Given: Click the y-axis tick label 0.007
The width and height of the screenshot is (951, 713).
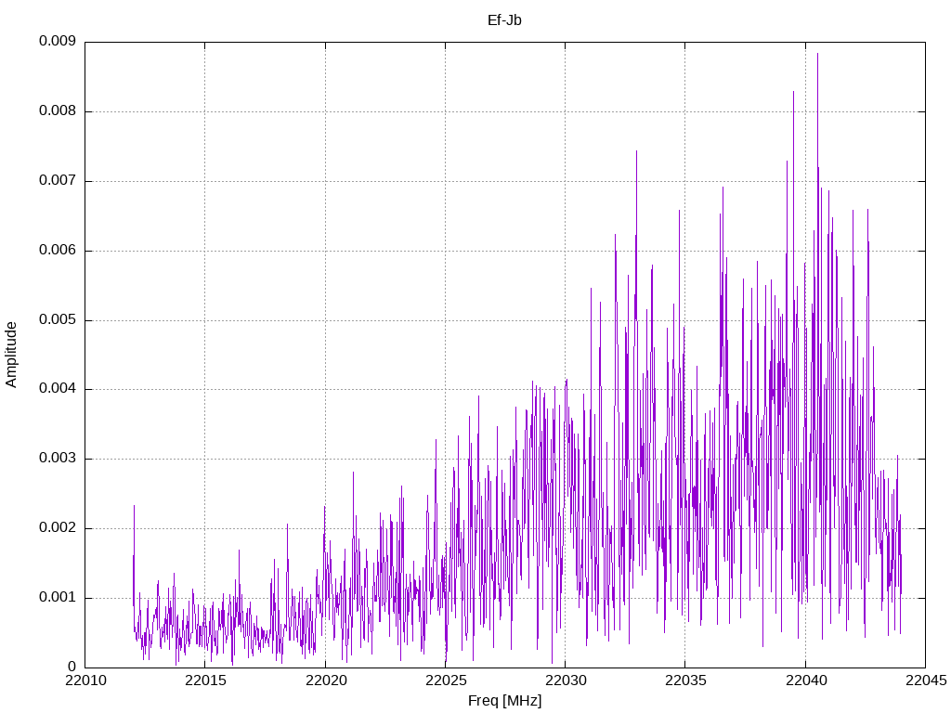Looking at the screenshot, I should (x=57, y=180).
